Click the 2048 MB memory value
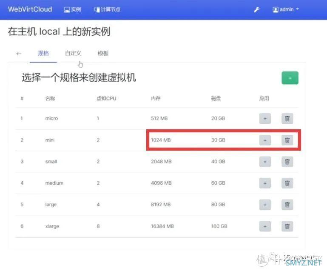Image resolution: width=327 pixels, height=271 pixels. click(x=161, y=162)
